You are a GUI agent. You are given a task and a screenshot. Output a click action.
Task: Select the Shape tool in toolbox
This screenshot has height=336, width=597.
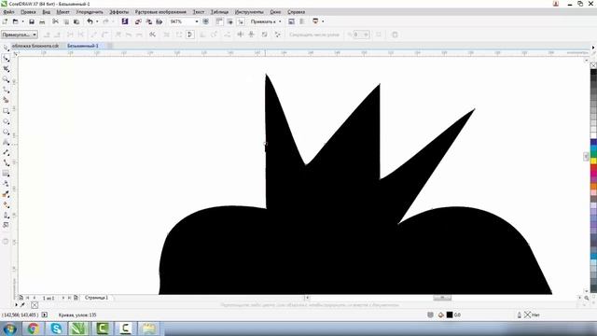6,58
